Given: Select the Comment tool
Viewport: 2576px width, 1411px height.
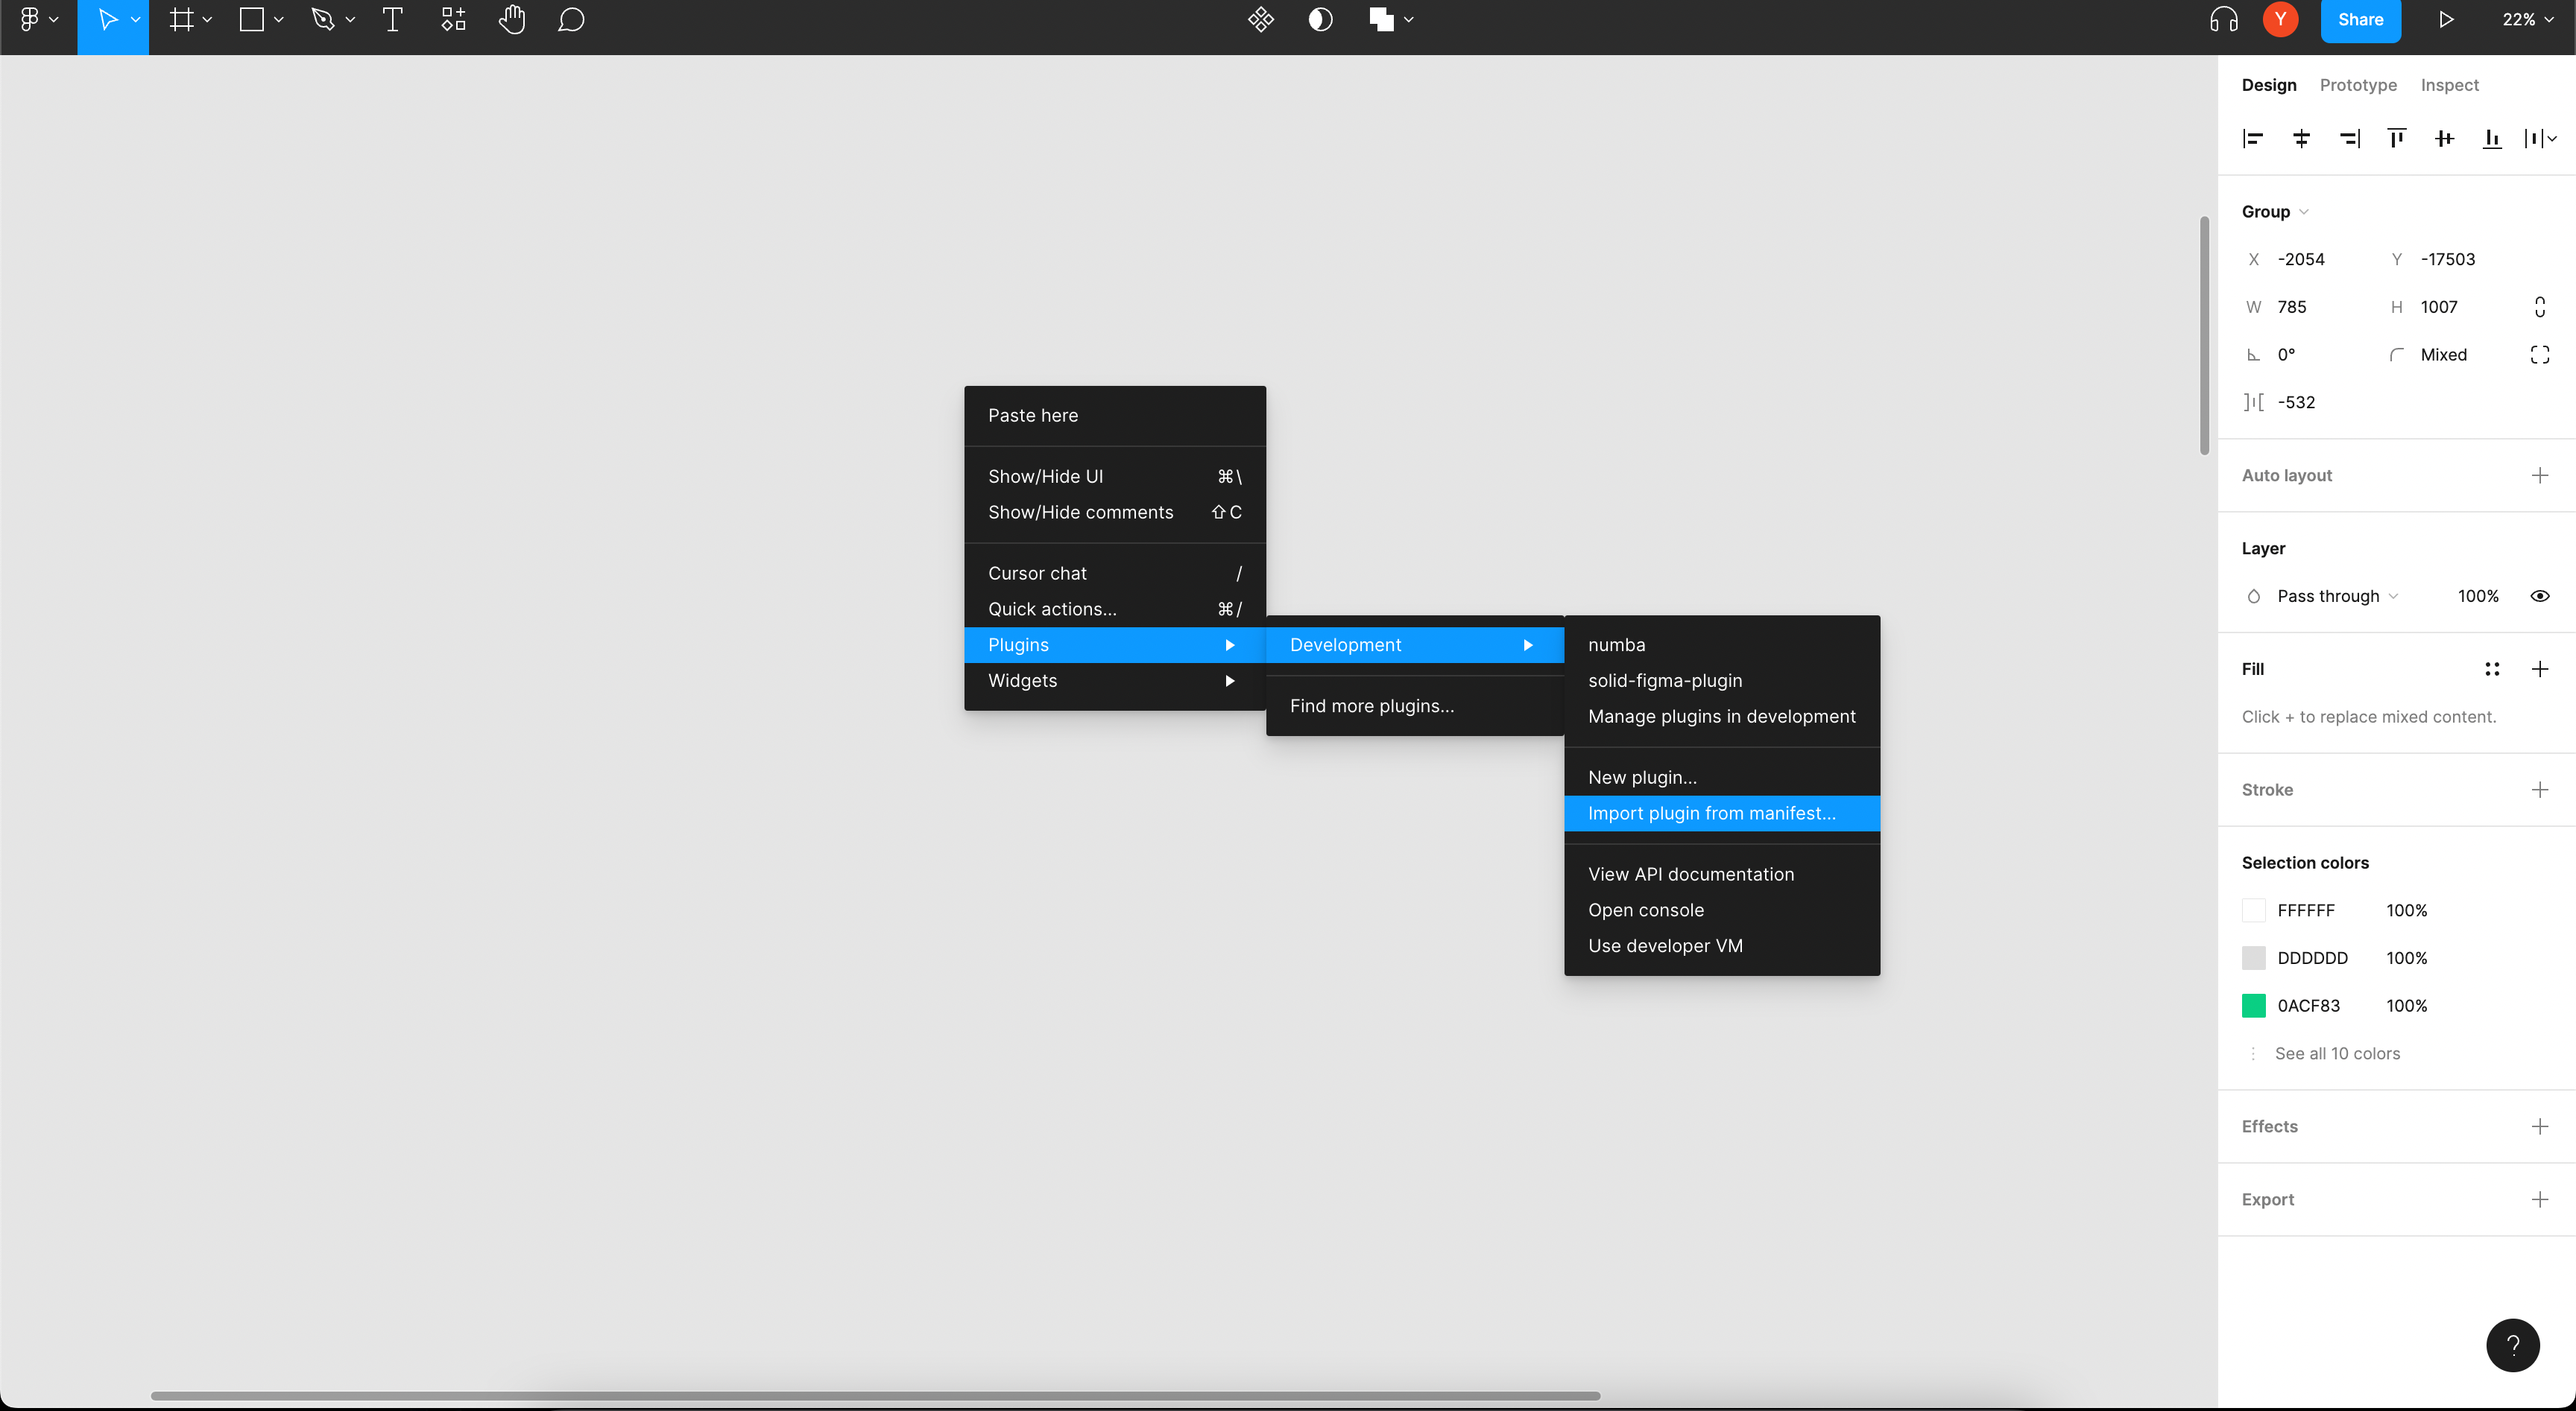Looking at the screenshot, I should pyautogui.click(x=571, y=19).
